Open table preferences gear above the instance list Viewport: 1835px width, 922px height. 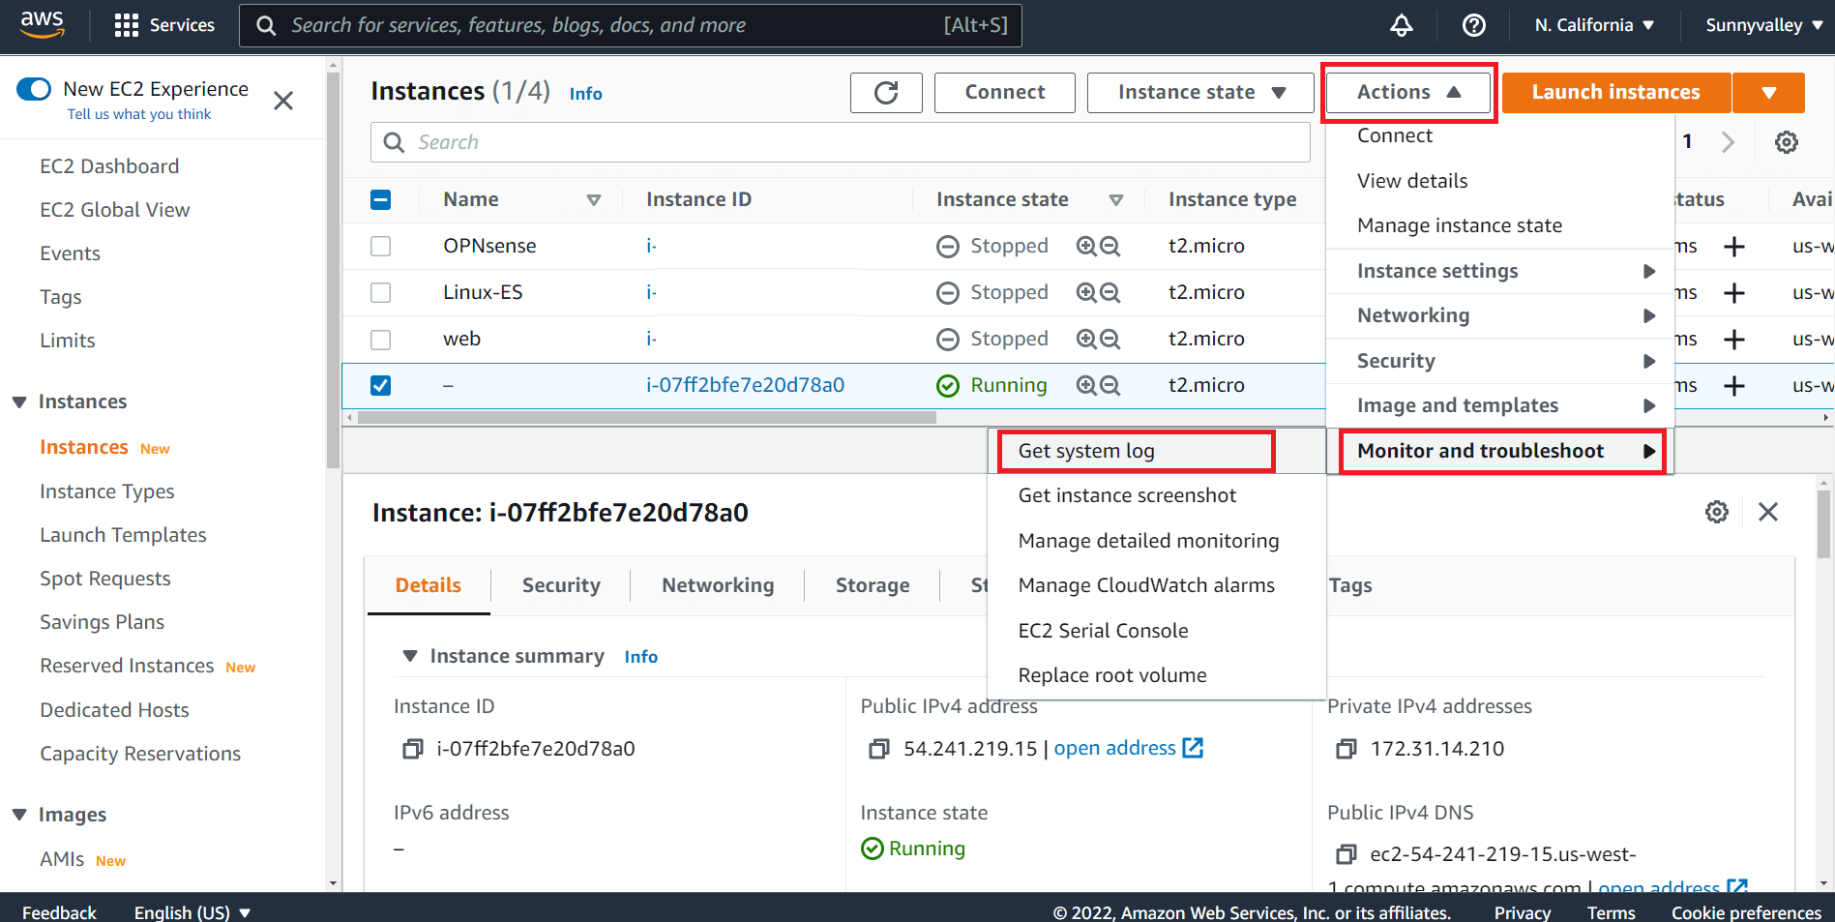[1786, 141]
